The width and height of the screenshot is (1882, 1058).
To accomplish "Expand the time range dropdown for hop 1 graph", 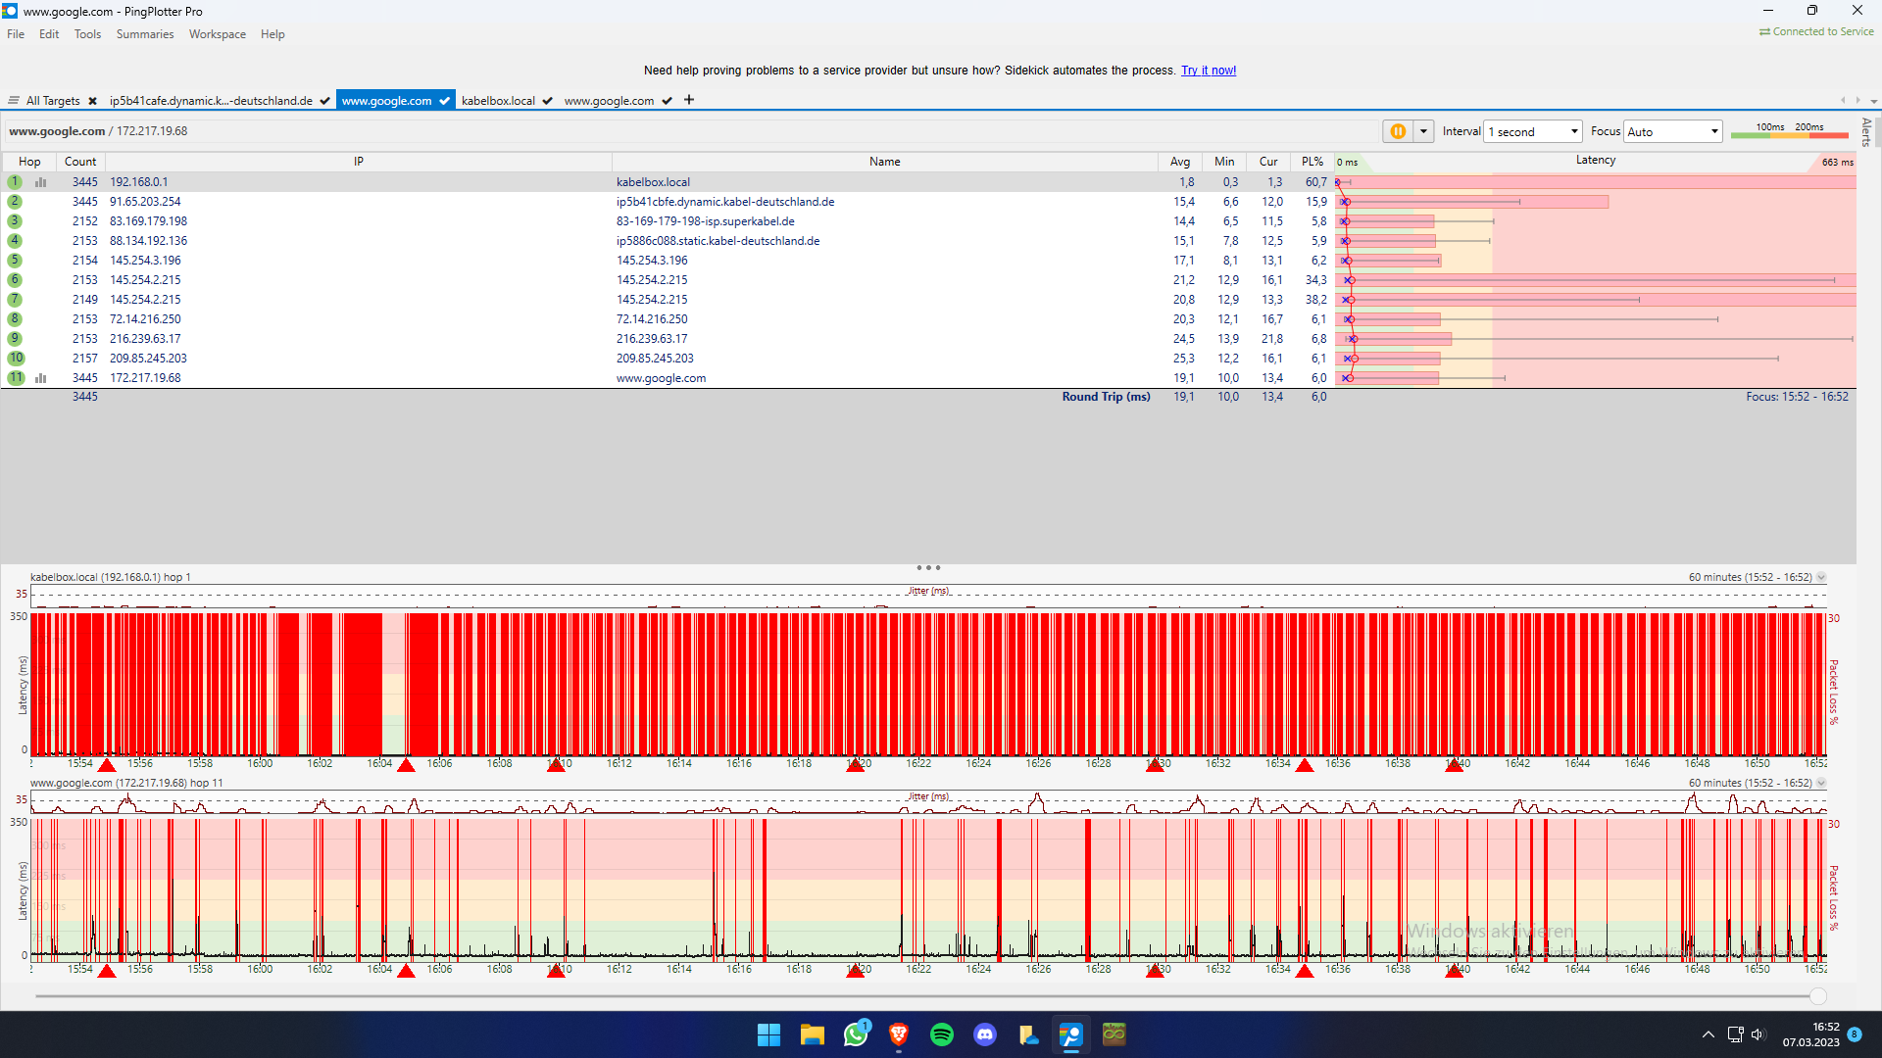I will tap(1821, 577).
